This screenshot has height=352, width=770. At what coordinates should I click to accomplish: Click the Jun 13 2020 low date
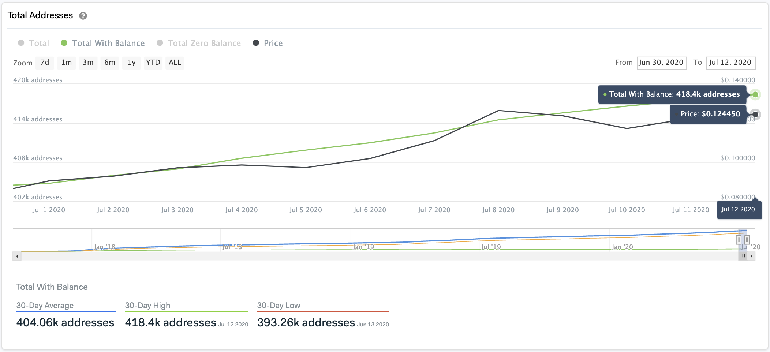click(x=373, y=325)
